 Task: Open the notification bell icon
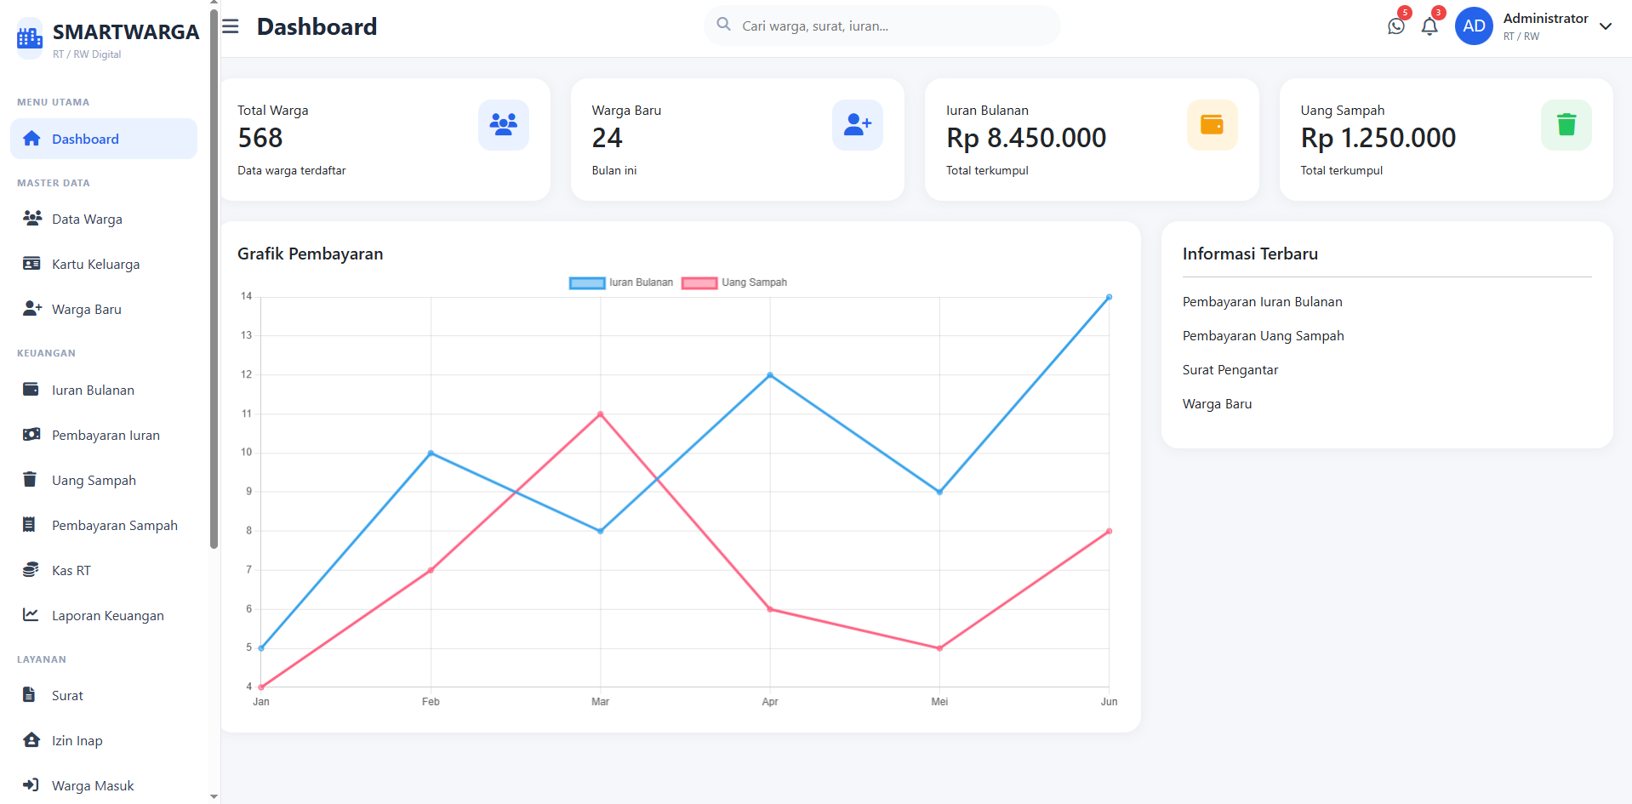click(1429, 26)
